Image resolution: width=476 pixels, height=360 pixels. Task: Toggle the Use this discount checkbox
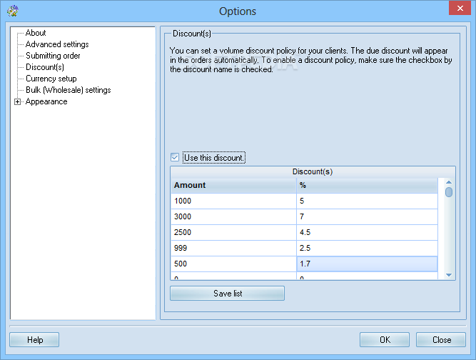click(175, 157)
